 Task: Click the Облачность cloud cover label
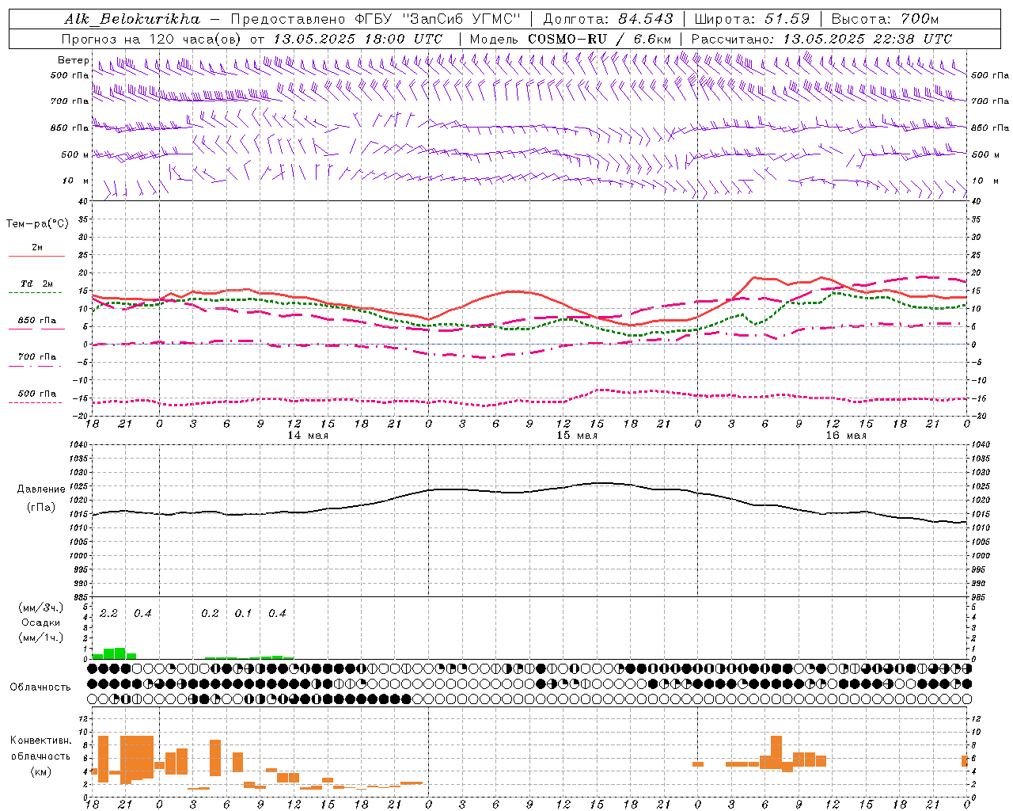click(40, 687)
